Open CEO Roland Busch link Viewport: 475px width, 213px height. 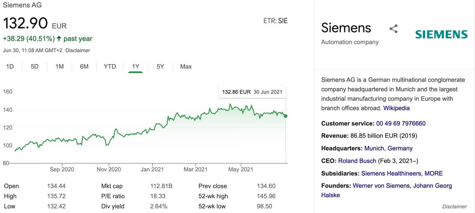(357, 161)
